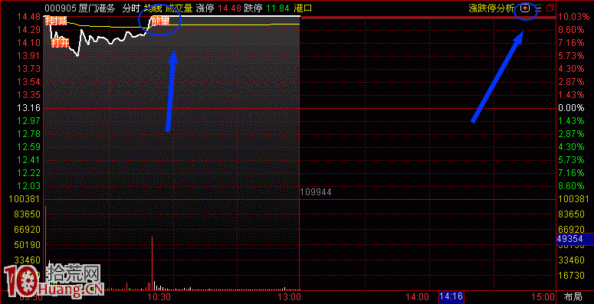Open the 港口 sector link

(303, 8)
